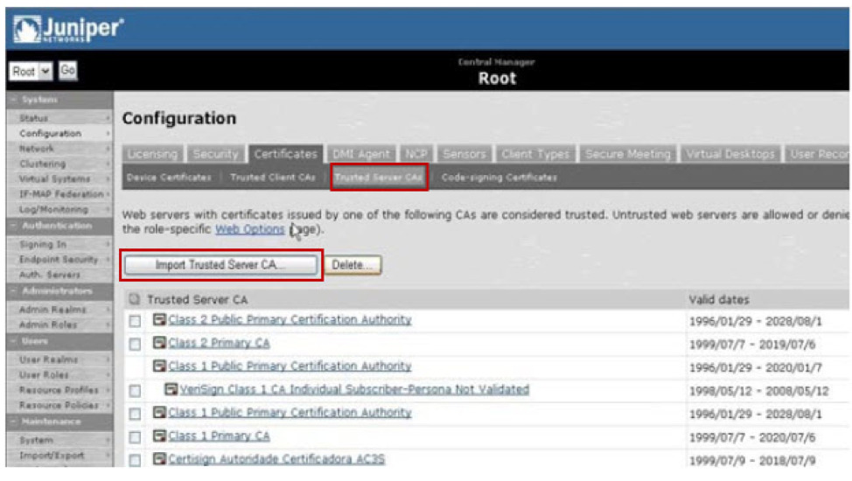Open the Class 1 Primary CA link
Viewport: 852px width, 481px height.
tap(219, 436)
